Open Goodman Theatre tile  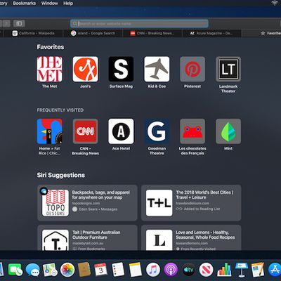(157, 131)
